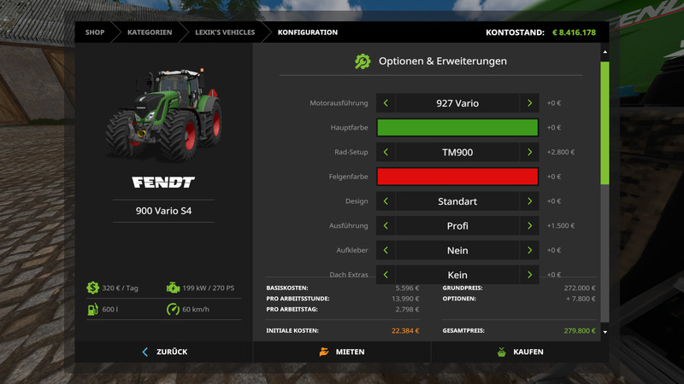Click the green gear Optionen & Erweiterungen icon
The image size is (684, 384).
[x=363, y=61]
